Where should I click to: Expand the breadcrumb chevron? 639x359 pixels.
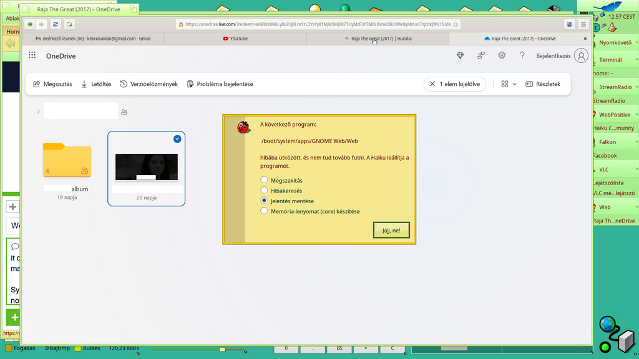pyautogui.click(x=38, y=112)
